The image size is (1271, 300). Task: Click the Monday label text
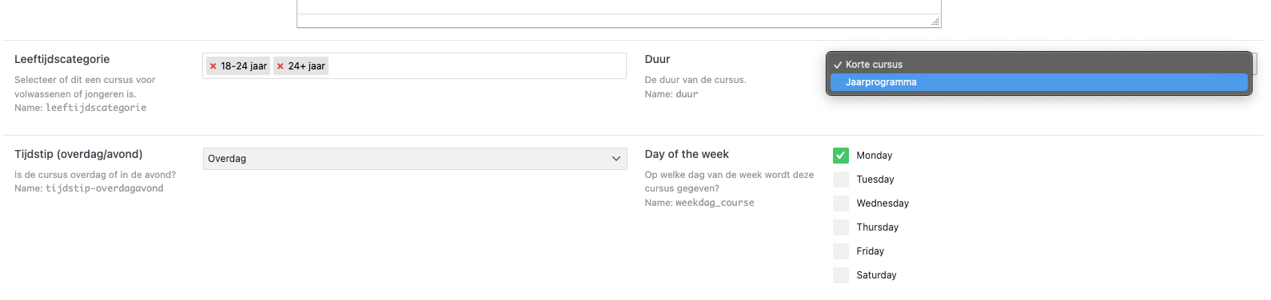pyautogui.click(x=874, y=156)
